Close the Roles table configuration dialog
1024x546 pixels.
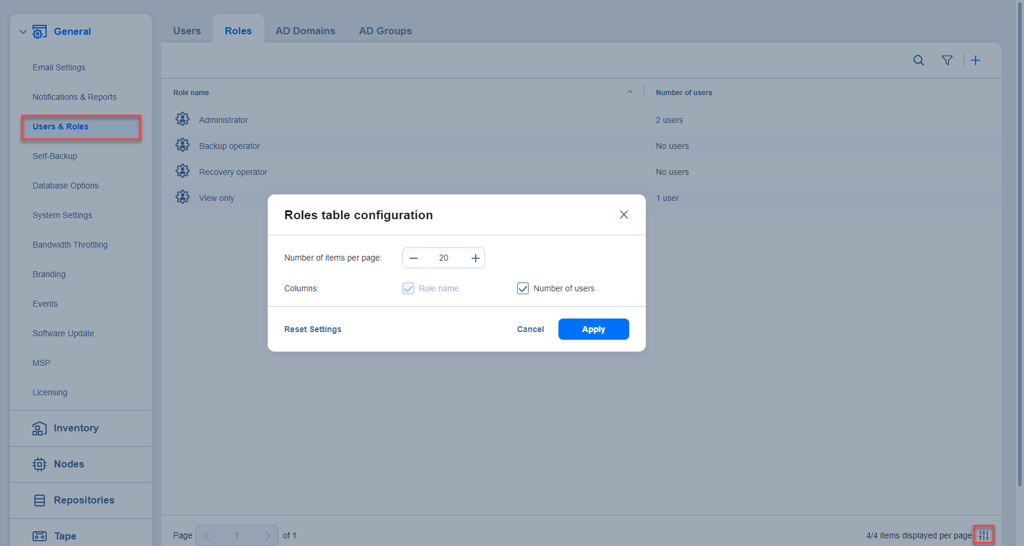click(x=623, y=214)
